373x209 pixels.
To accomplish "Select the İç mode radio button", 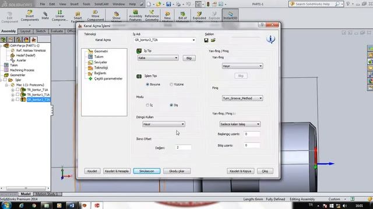I will point(147,105).
